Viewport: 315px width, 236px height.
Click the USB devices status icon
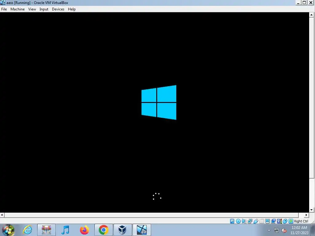pyautogui.click(x=256, y=221)
